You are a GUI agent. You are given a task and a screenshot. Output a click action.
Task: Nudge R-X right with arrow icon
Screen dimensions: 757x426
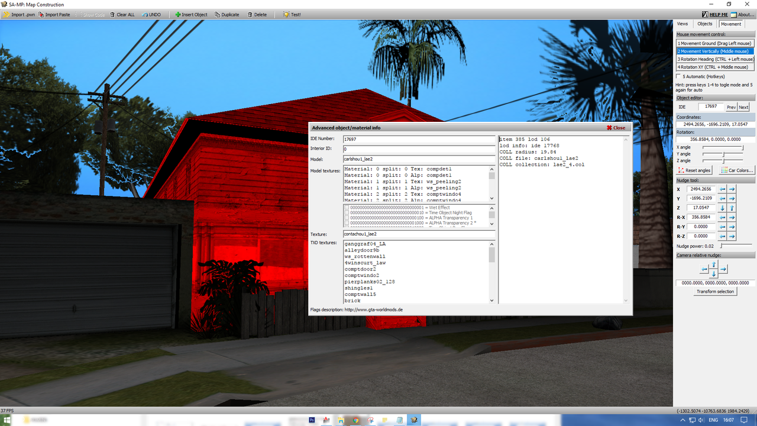(x=732, y=217)
